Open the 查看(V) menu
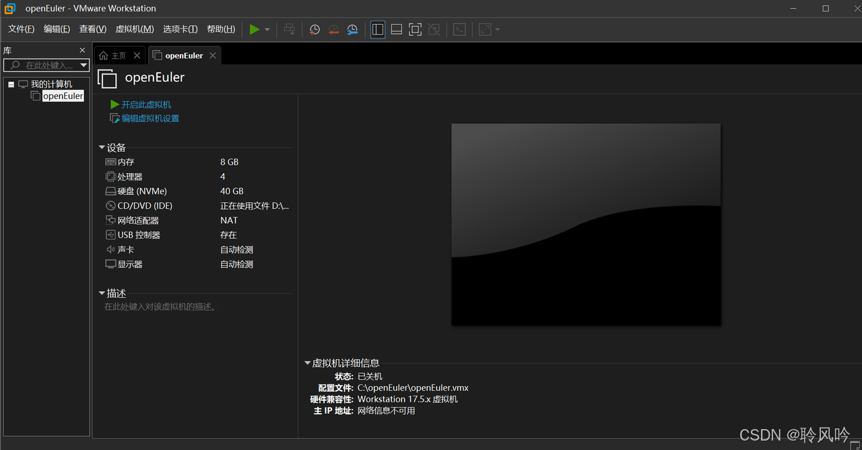Viewport: 862px width, 450px height. pyautogui.click(x=93, y=29)
